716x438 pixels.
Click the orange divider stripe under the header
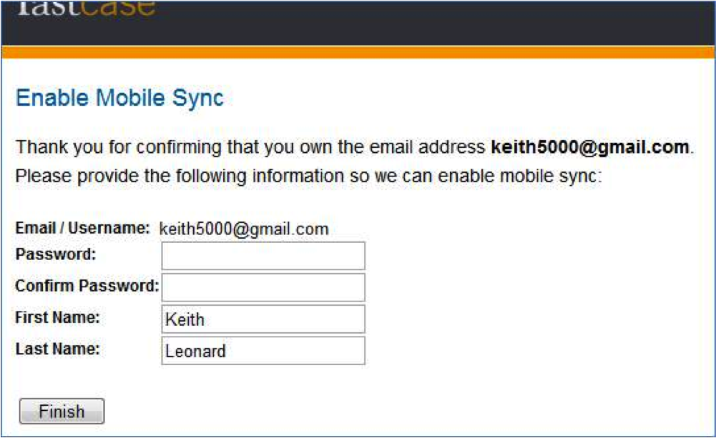click(x=358, y=52)
